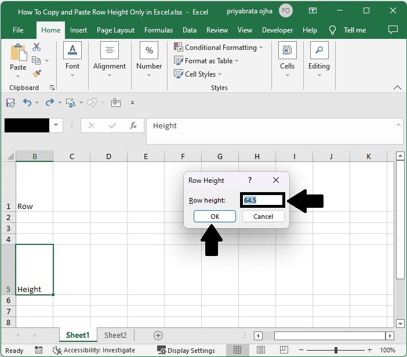Click the Undo arrow in quick access toolbar
The image size is (407, 357).
[27, 103]
